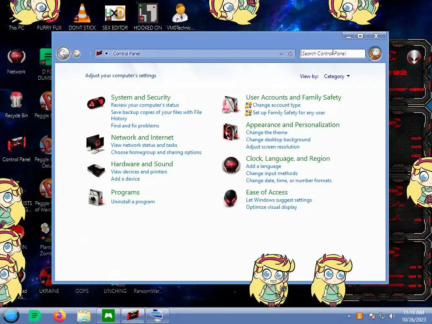Image resolution: width=432 pixels, height=324 pixels.
Task: Open Hardware and Sound category icon
Action: pos(96,170)
